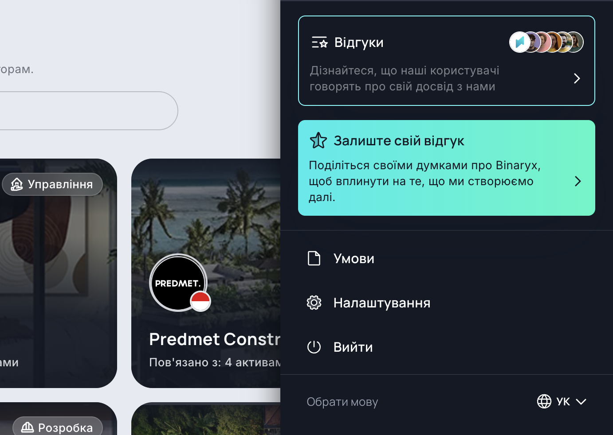Click the PREDMET round logo thumbnail
The image size is (613, 435).
tap(178, 283)
